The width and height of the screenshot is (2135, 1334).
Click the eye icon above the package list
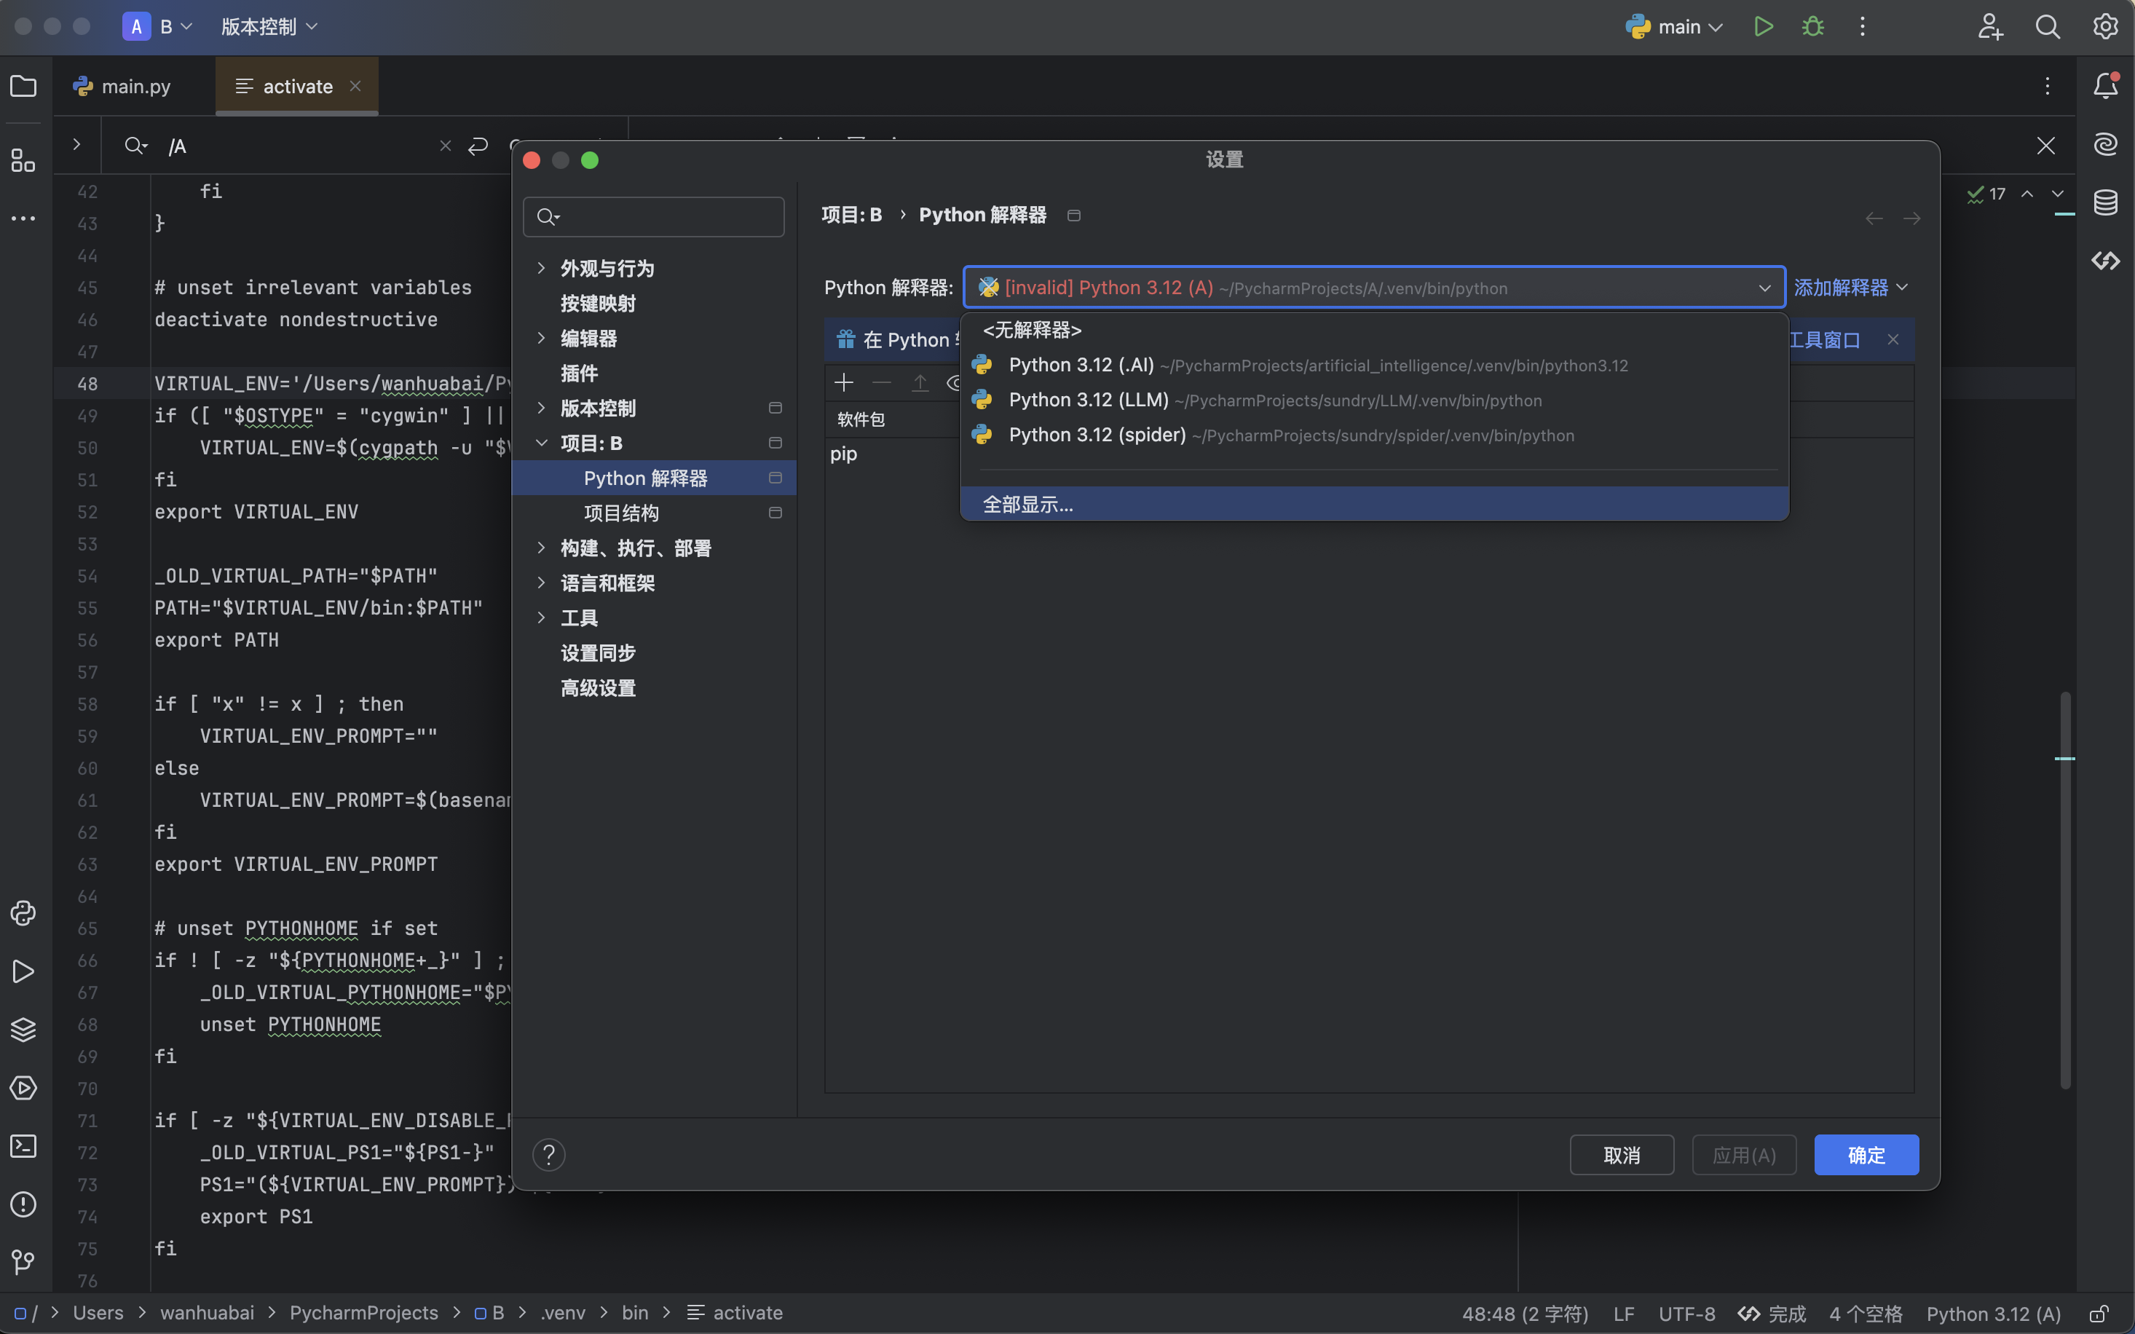(955, 382)
